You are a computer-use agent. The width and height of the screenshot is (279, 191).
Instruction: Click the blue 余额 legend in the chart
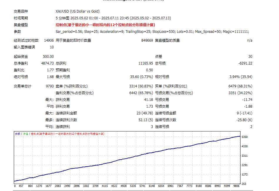coord(17,134)
